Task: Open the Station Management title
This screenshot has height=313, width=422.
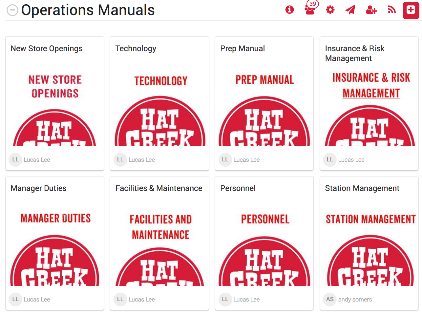Action: [x=362, y=188]
